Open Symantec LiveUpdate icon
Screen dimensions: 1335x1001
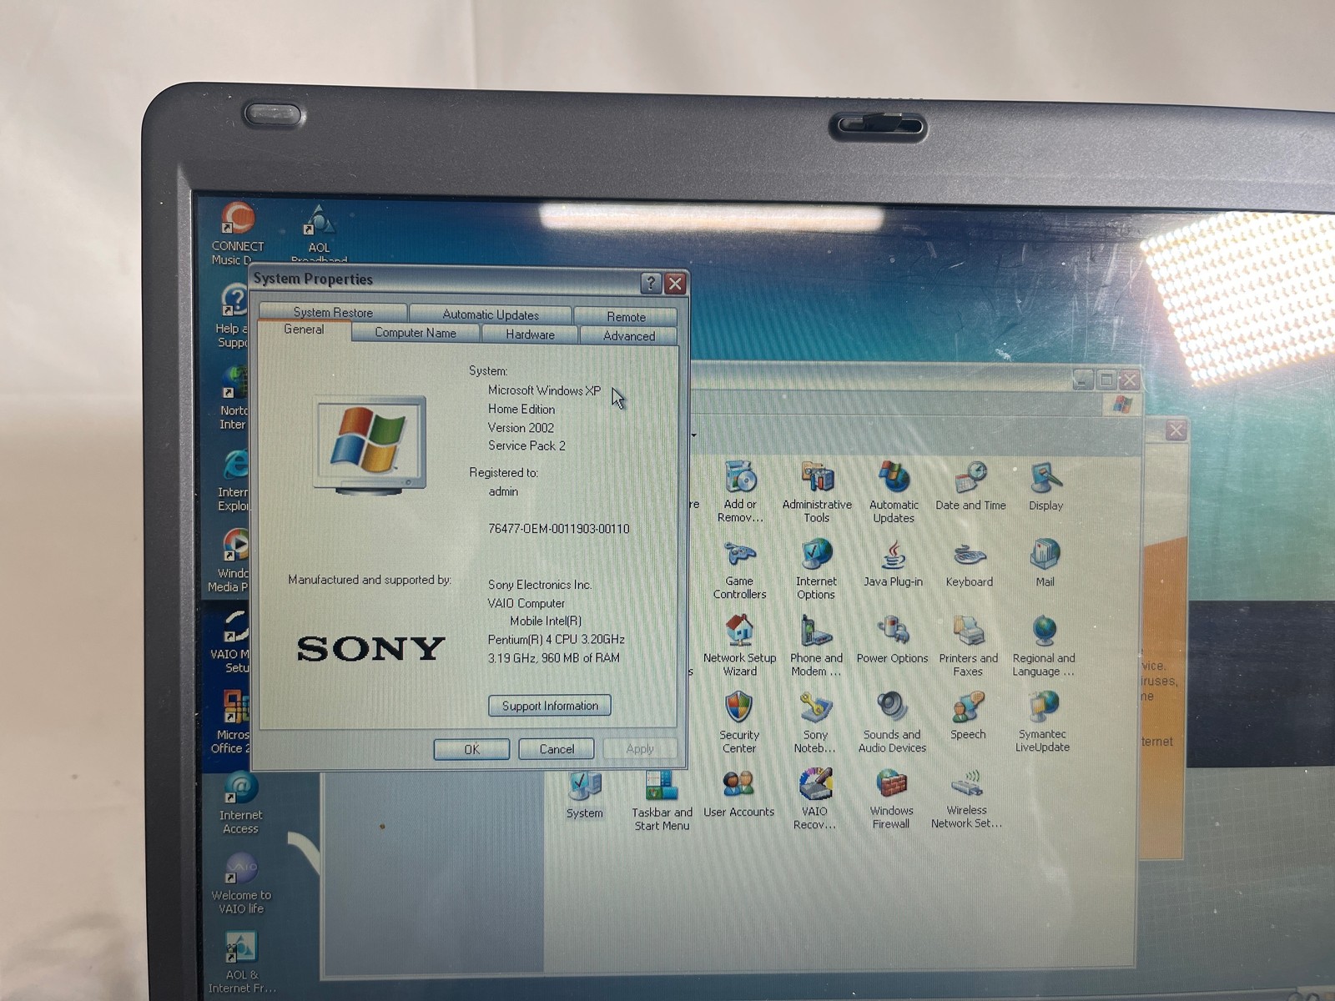click(1042, 722)
